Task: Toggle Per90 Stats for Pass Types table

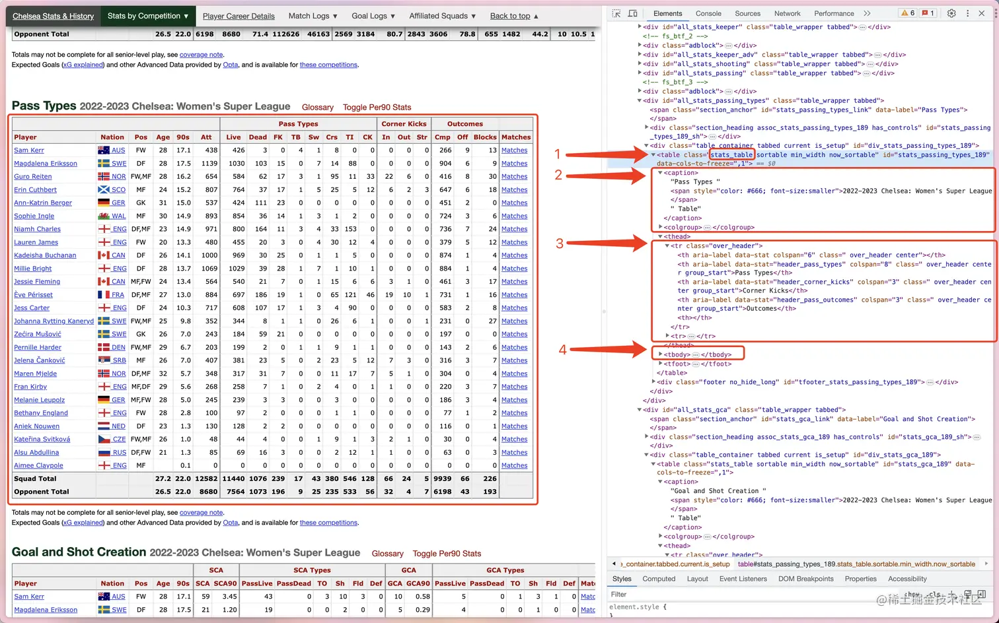Action: coord(377,108)
